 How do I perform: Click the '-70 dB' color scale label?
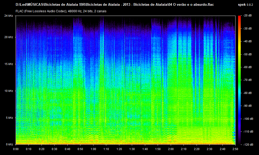248,80
